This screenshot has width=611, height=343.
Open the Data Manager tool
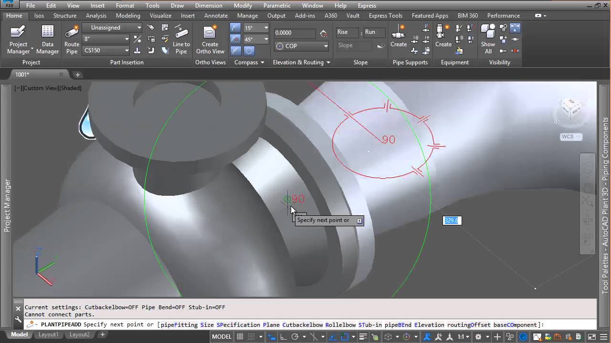47,40
